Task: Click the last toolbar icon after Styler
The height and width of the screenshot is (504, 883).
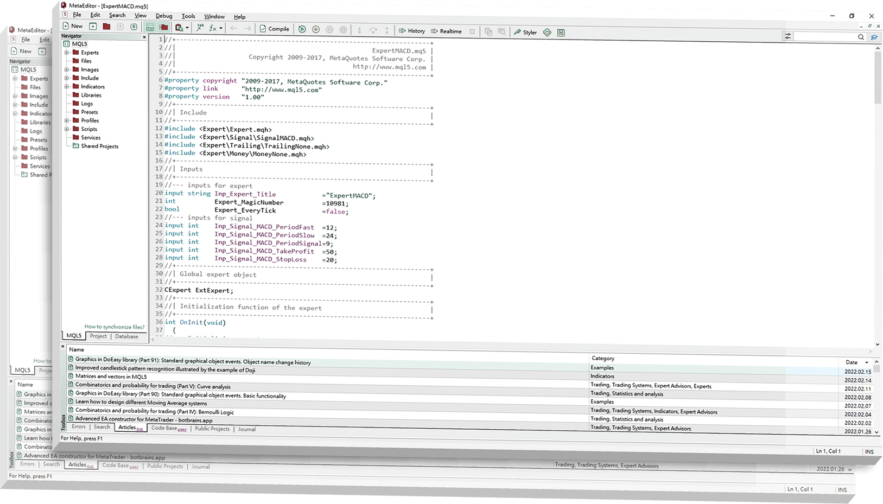Action: 561,33
